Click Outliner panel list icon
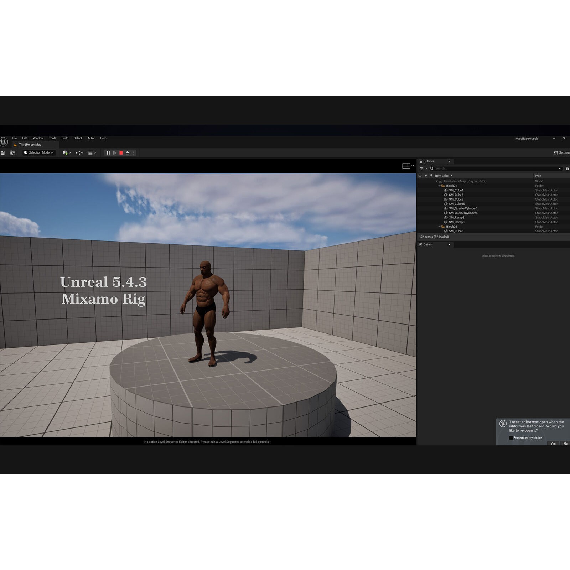 coord(420,161)
